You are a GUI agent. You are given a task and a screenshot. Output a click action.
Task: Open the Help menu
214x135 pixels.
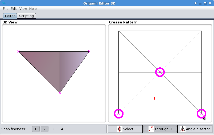pyautogui.click(x=33, y=9)
